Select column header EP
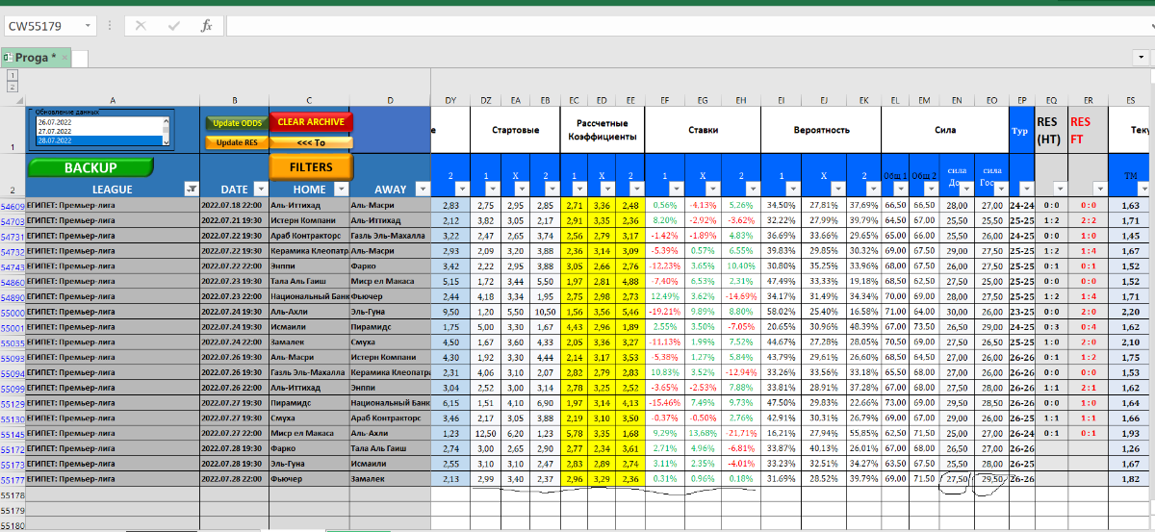 [1020, 99]
